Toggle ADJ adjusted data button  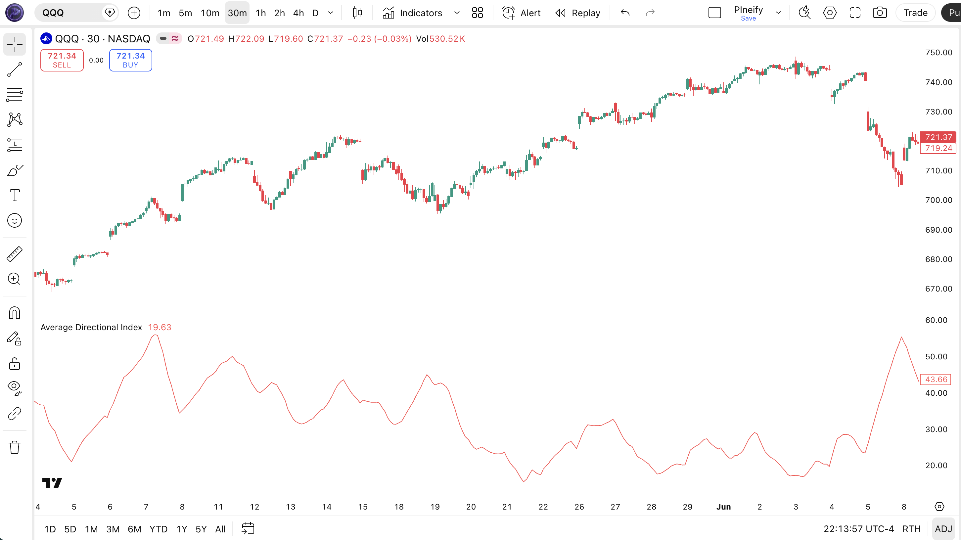pyautogui.click(x=943, y=529)
